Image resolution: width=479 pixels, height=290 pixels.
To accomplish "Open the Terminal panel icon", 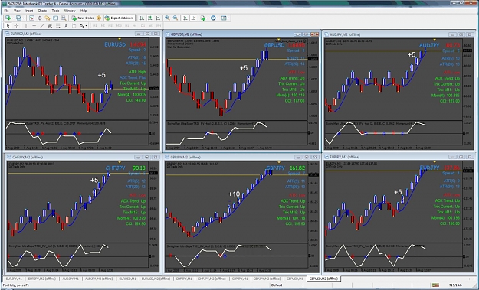I will pos(55,18).
